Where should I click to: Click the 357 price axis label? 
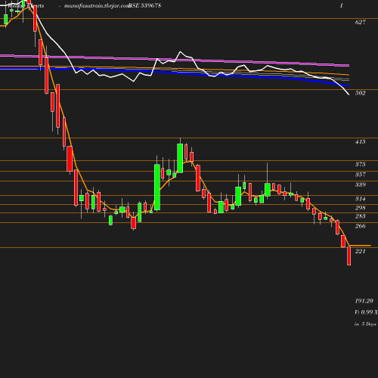[x=361, y=175]
